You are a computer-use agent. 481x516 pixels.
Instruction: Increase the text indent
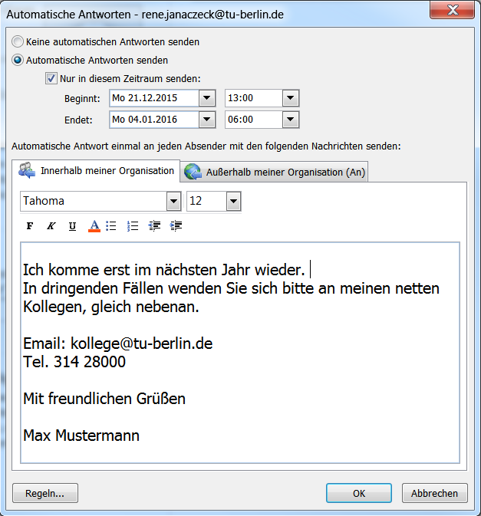(176, 226)
